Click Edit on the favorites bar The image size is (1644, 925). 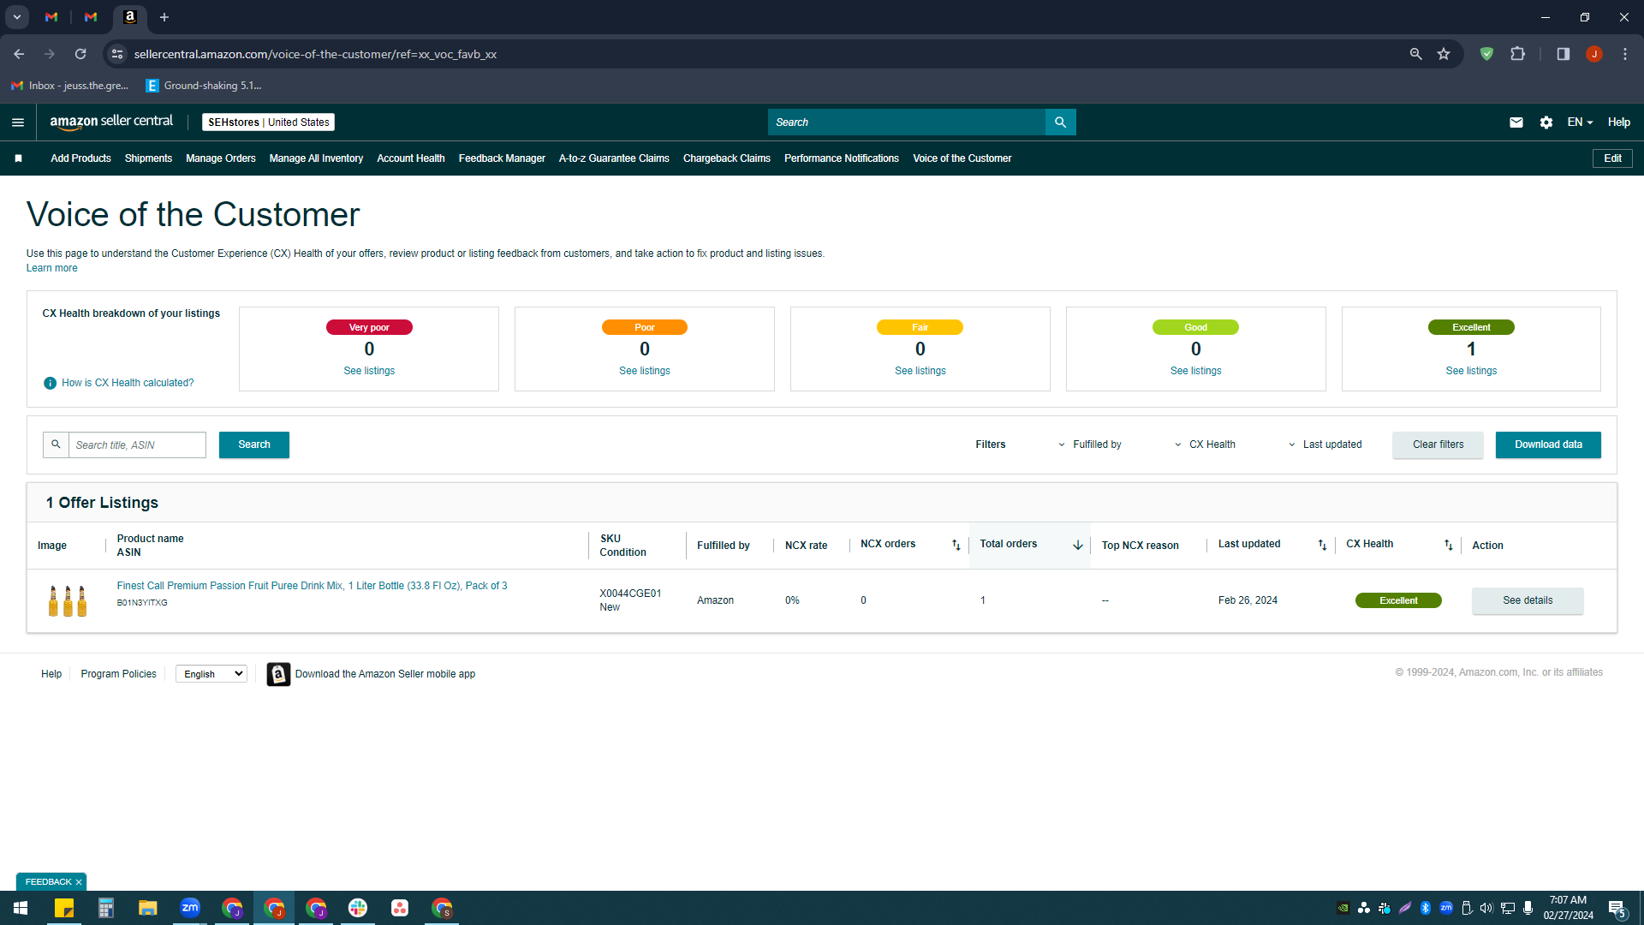1612,158
